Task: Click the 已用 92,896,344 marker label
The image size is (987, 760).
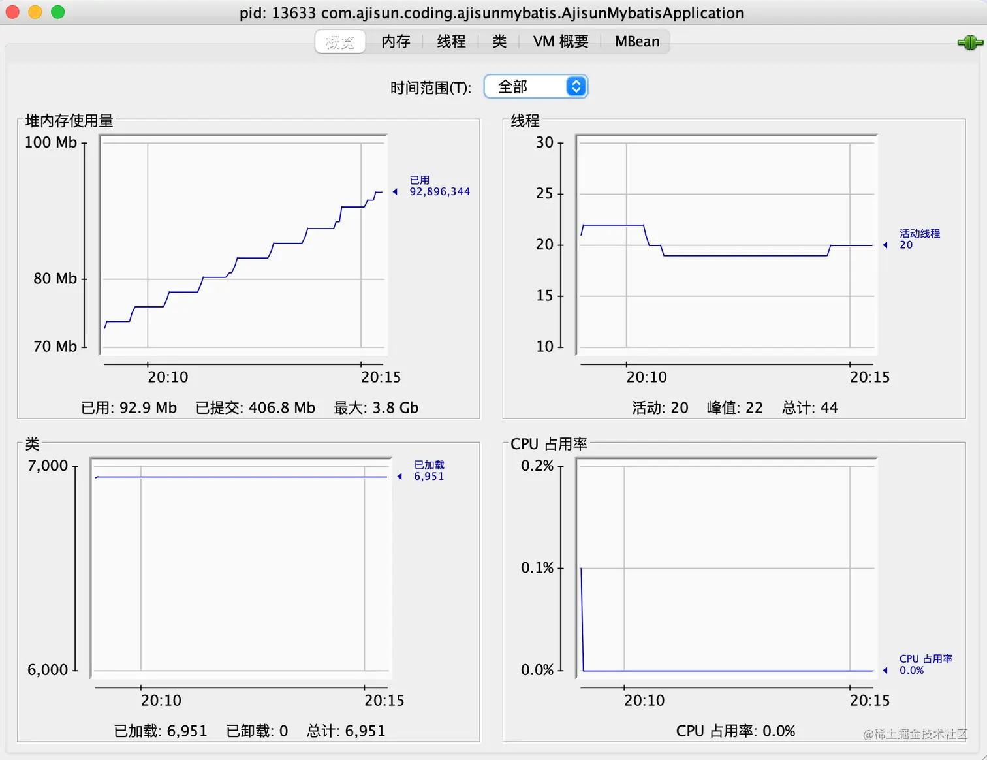Action: 439,185
